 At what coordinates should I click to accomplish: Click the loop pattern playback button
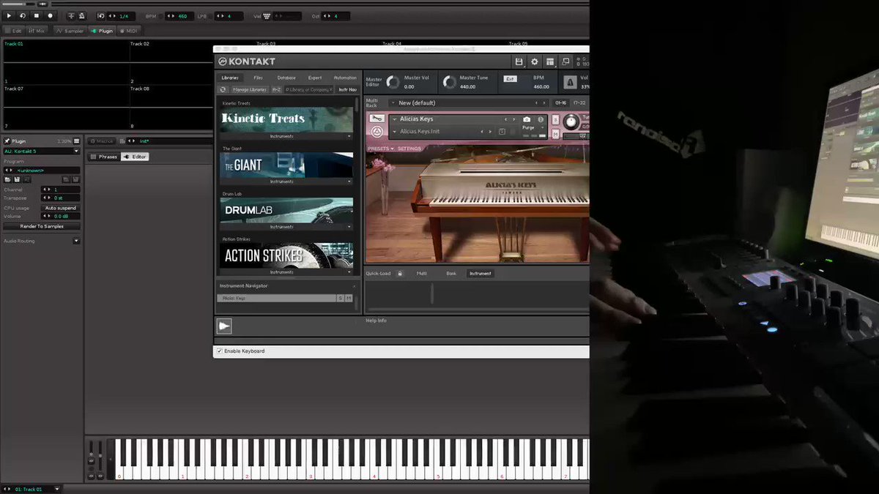tap(23, 15)
